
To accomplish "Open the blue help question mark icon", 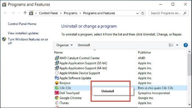I will 186,45.
